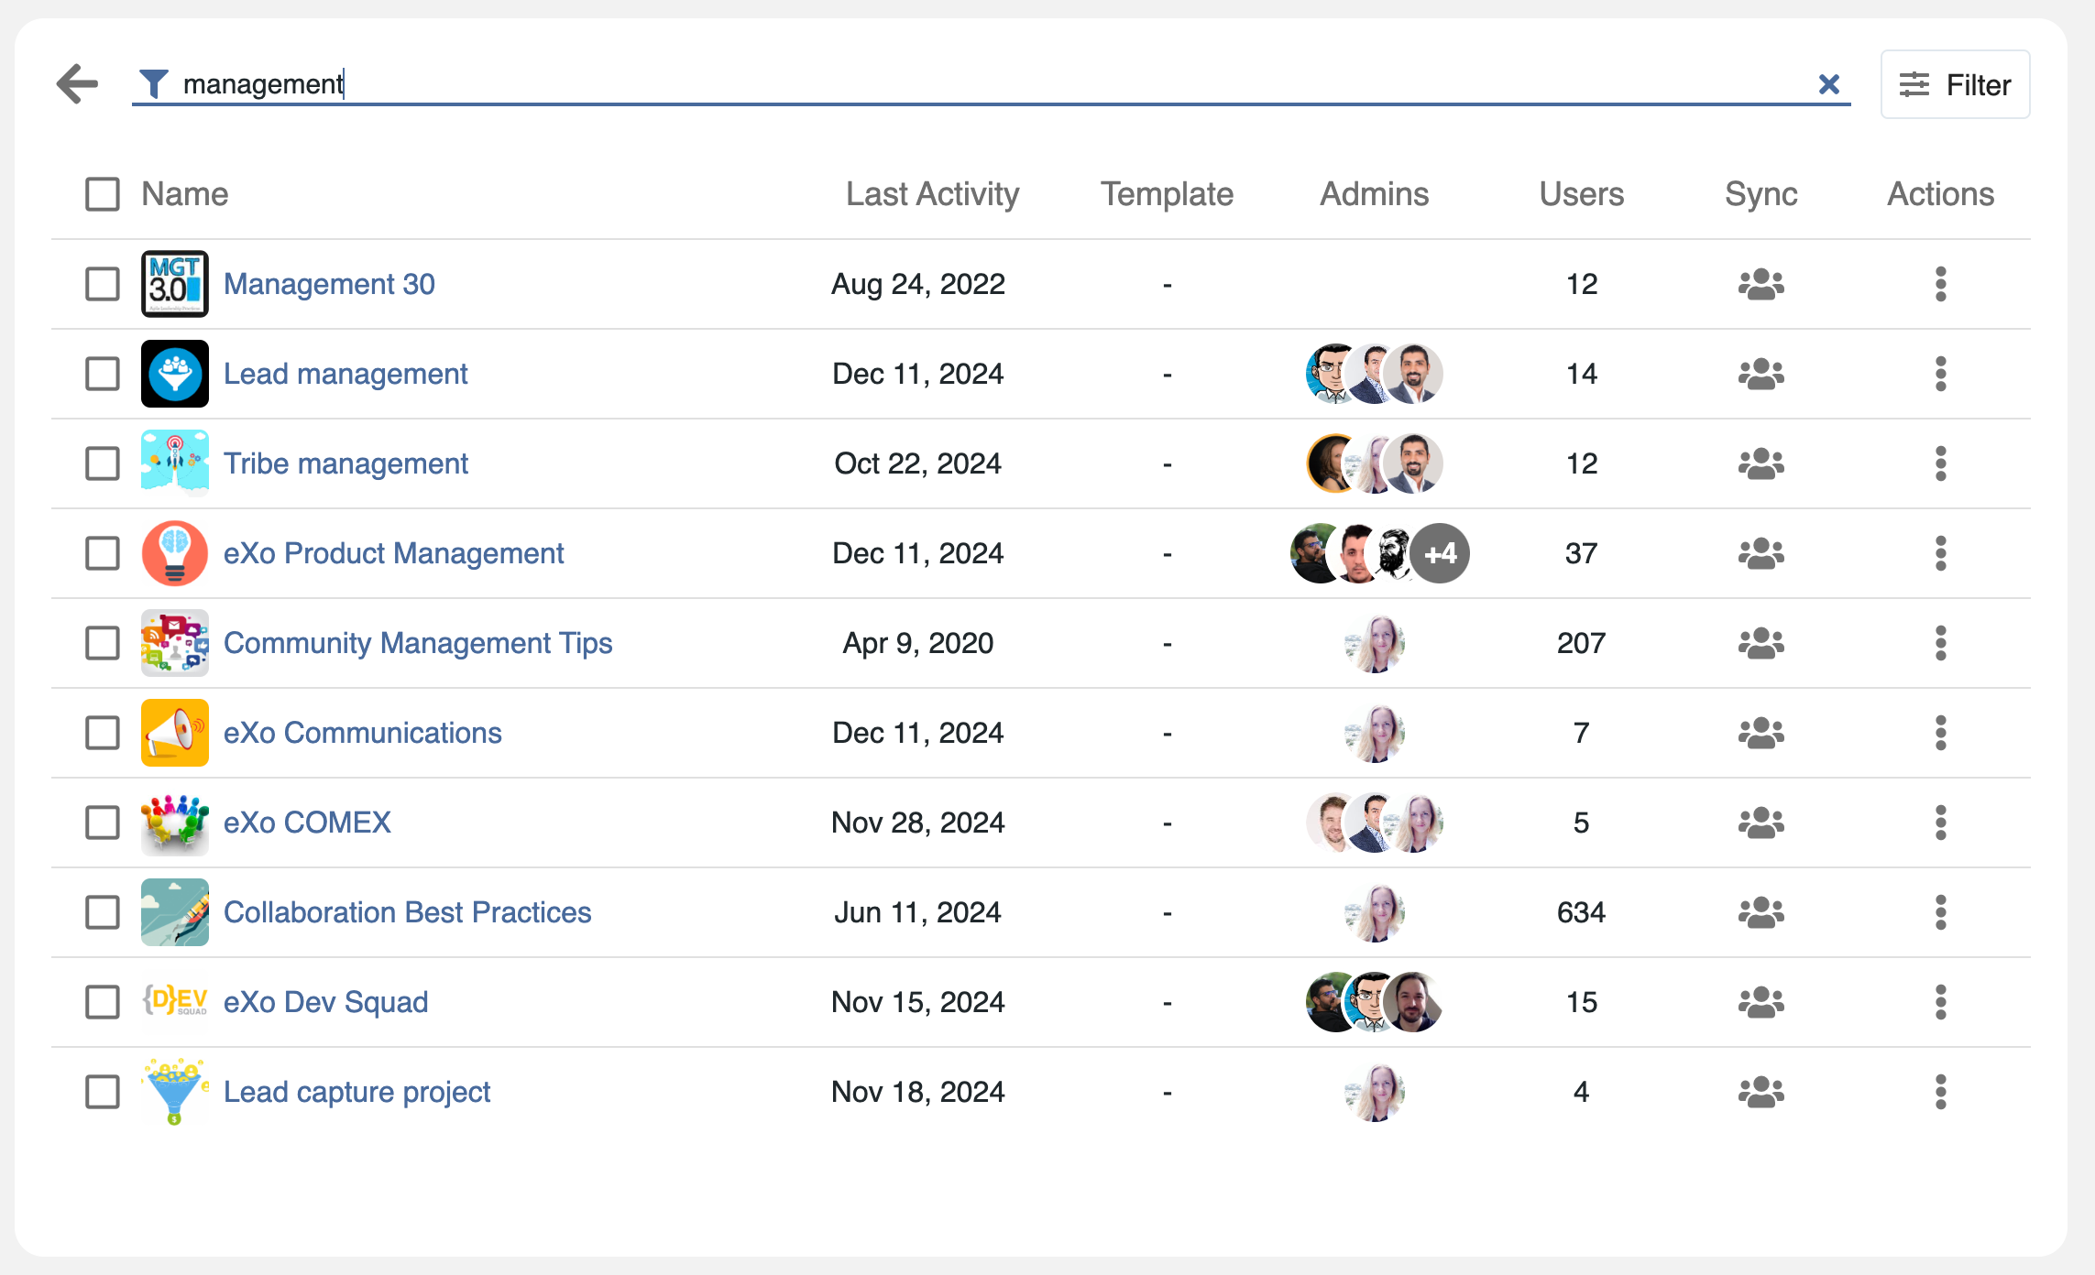Sort by Last Activity column header
Viewport: 2095px width, 1275px height.
pos(932,194)
